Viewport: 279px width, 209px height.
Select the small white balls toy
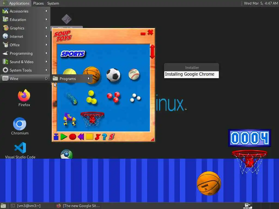point(135,98)
